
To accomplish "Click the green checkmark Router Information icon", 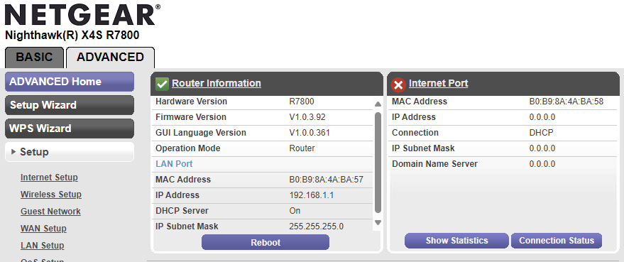I will pyautogui.click(x=162, y=84).
